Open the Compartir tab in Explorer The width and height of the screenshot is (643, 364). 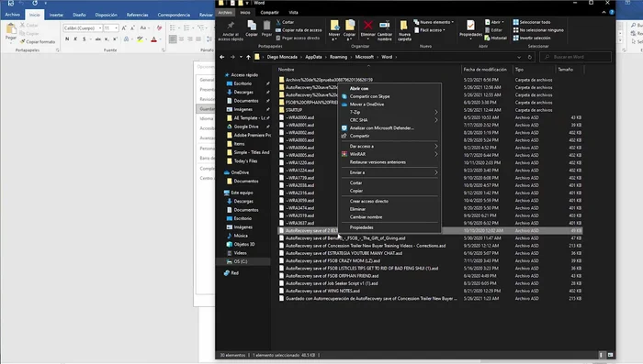click(269, 12)
